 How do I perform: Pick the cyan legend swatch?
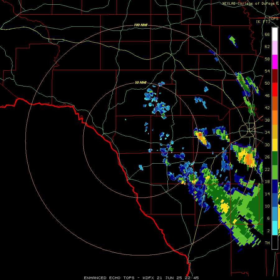click(x=275, y=228)
